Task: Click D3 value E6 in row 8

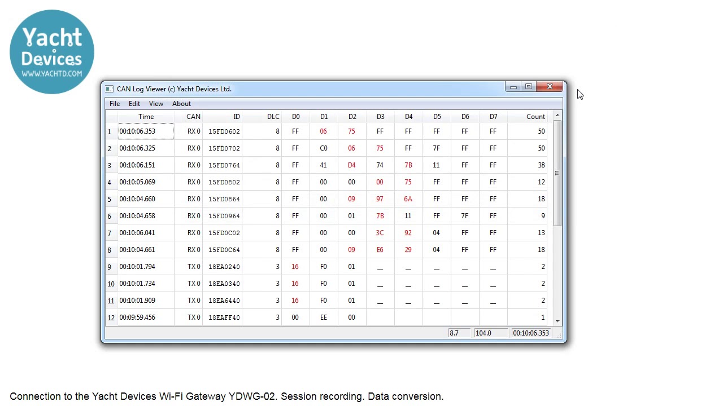Action: click(x=380, y=250)
